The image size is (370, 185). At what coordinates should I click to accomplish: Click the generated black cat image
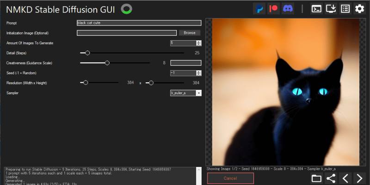click(286, 92)
